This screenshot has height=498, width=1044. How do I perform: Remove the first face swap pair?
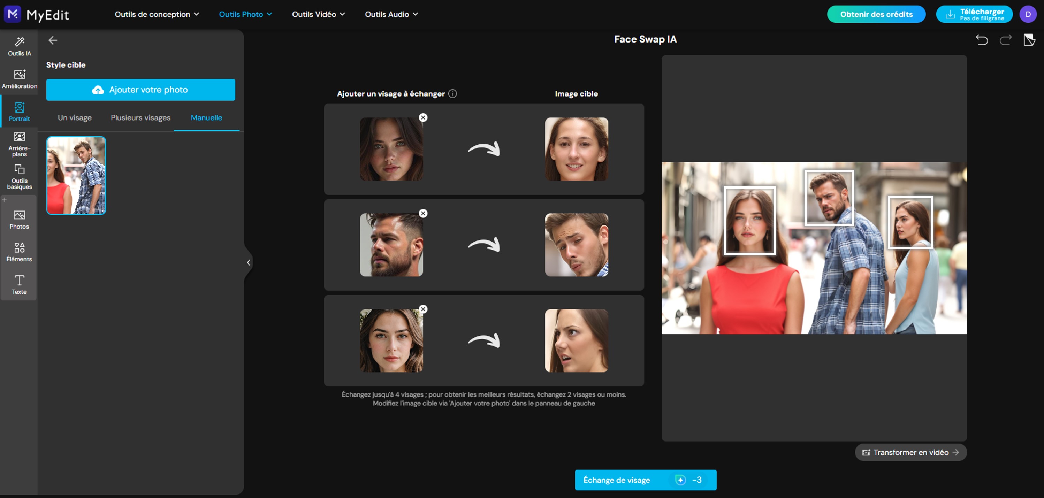click(423, 117)
